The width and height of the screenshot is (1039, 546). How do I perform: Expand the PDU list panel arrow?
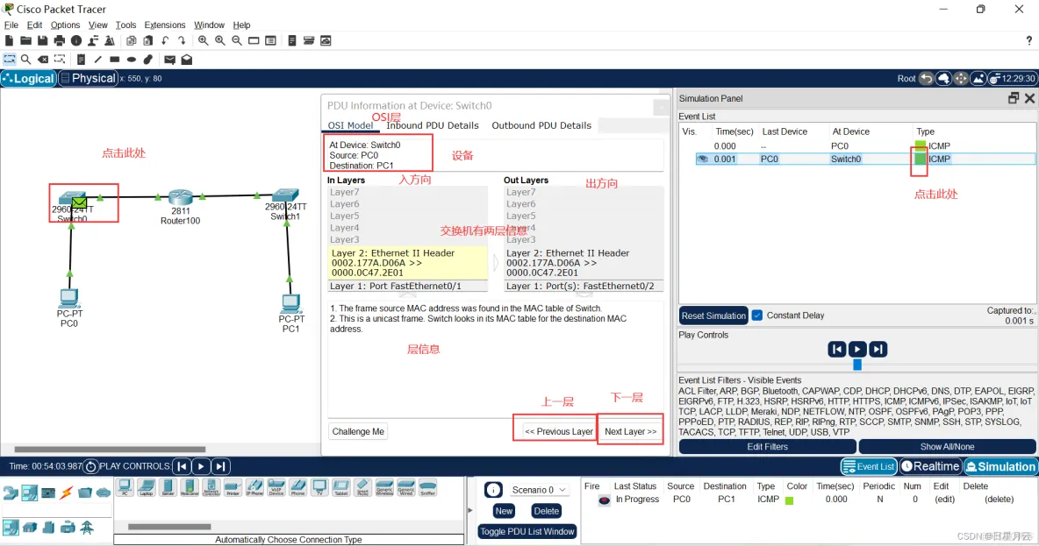pos(470,510)
